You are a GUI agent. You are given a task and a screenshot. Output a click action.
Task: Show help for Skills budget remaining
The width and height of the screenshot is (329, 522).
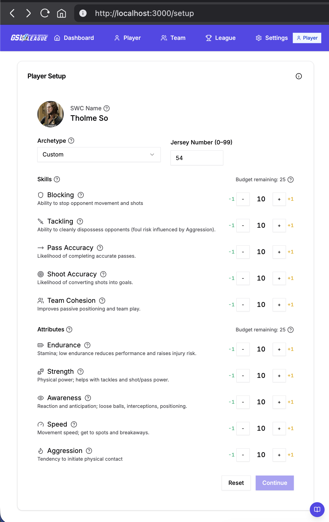tap(291, 180)
